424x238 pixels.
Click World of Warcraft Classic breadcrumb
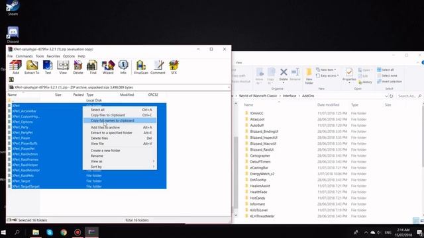click(258, 96)
